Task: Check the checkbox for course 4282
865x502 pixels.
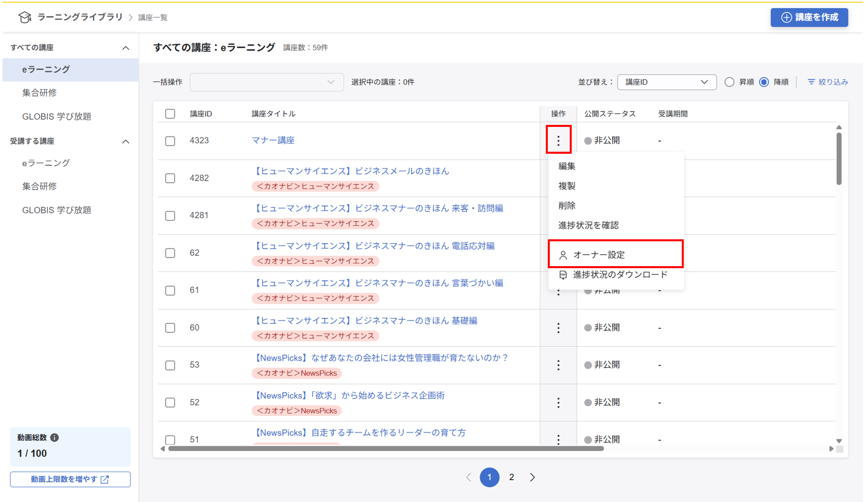Action: coord(170,178)
